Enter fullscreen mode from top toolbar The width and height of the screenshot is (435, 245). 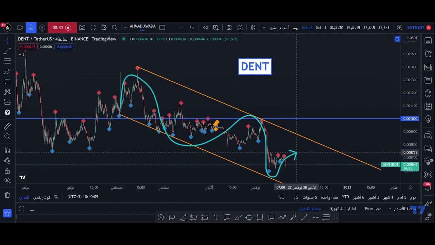tap(93, 28)
